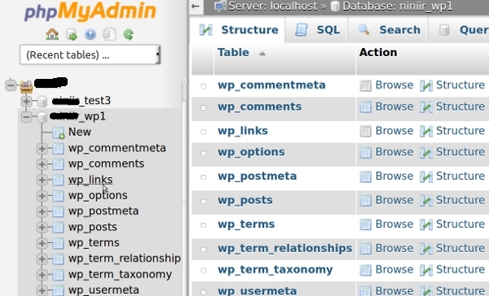Check the wp_commentmeta row checkbox
This screenshot has height=296, width=489.
[x=203, y=86]
